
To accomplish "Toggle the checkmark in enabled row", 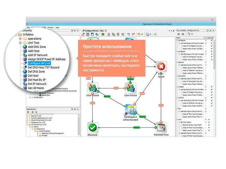I will (x=212, y=86).
